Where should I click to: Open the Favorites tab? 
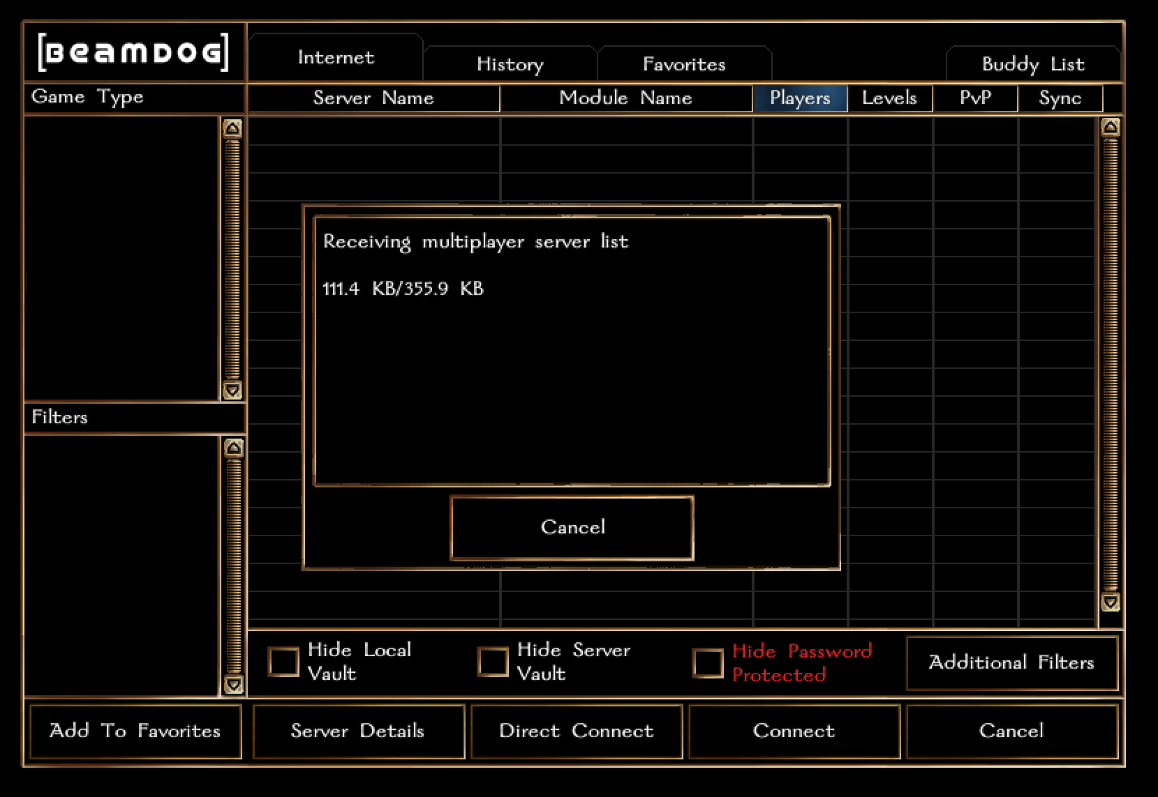[684, 64]
